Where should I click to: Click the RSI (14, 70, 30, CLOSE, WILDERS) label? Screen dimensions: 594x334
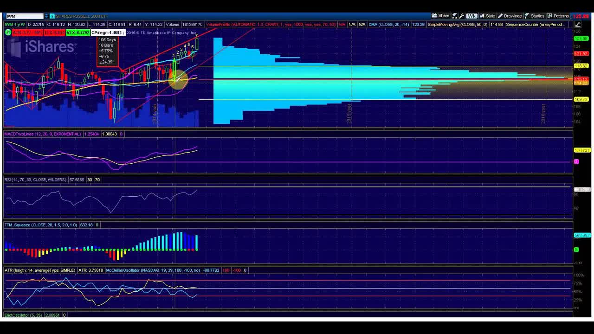click(x=35, y=180)
